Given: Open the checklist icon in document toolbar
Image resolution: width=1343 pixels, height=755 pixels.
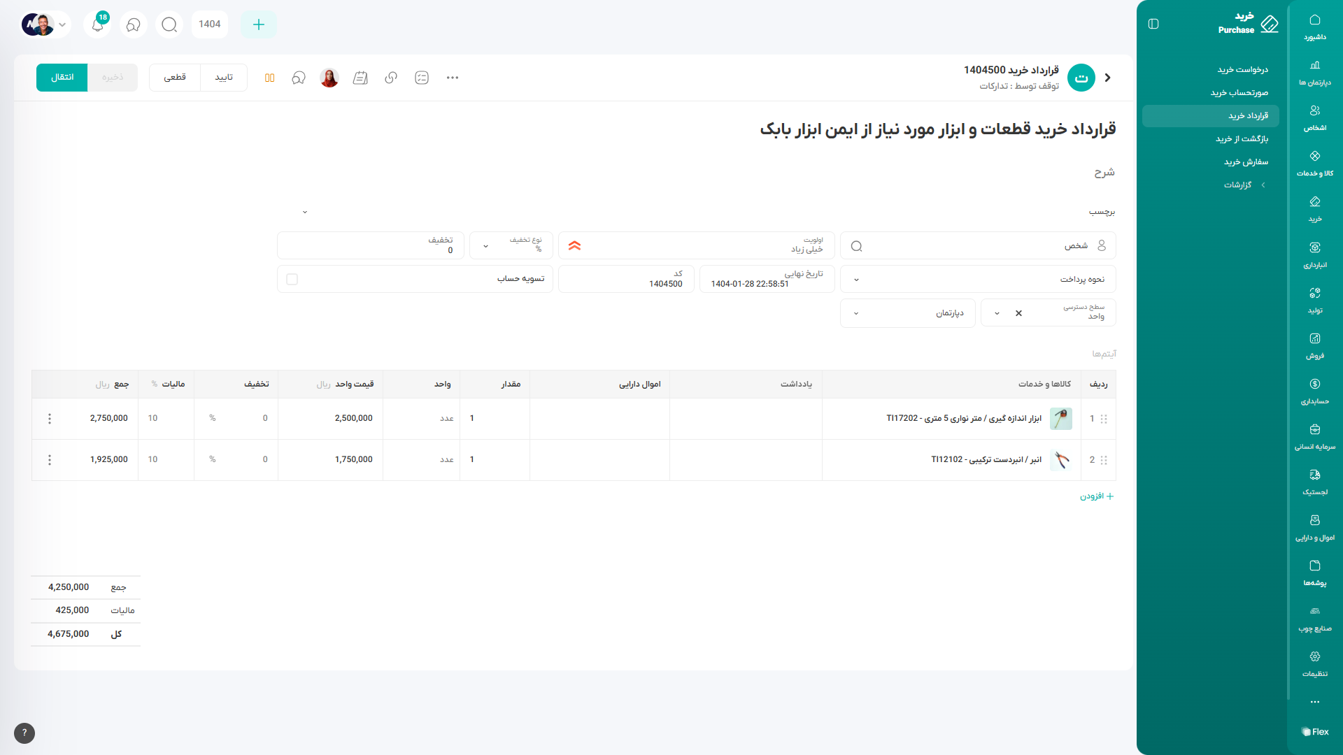Looking at the screenshot, I should [422, 78].
